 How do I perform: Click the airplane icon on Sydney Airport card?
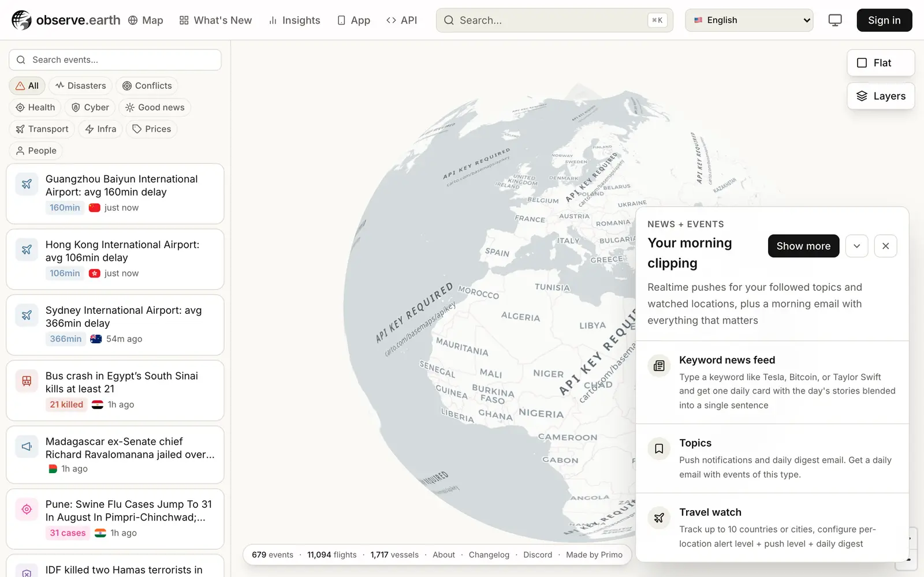coord(27,316)
